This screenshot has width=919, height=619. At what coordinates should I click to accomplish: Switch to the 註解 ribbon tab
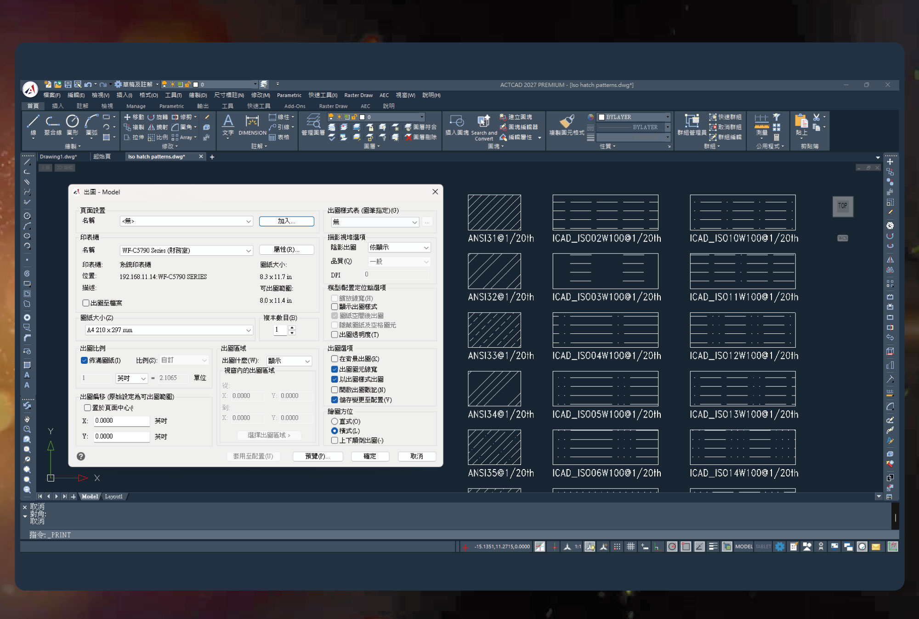point(83,106)
